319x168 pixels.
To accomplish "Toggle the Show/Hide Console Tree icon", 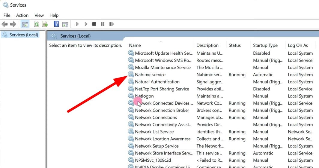I will click(25, 24).
